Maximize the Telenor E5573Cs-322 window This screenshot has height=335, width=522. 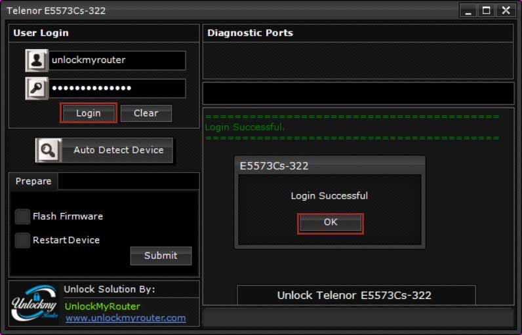pos(487,10)
